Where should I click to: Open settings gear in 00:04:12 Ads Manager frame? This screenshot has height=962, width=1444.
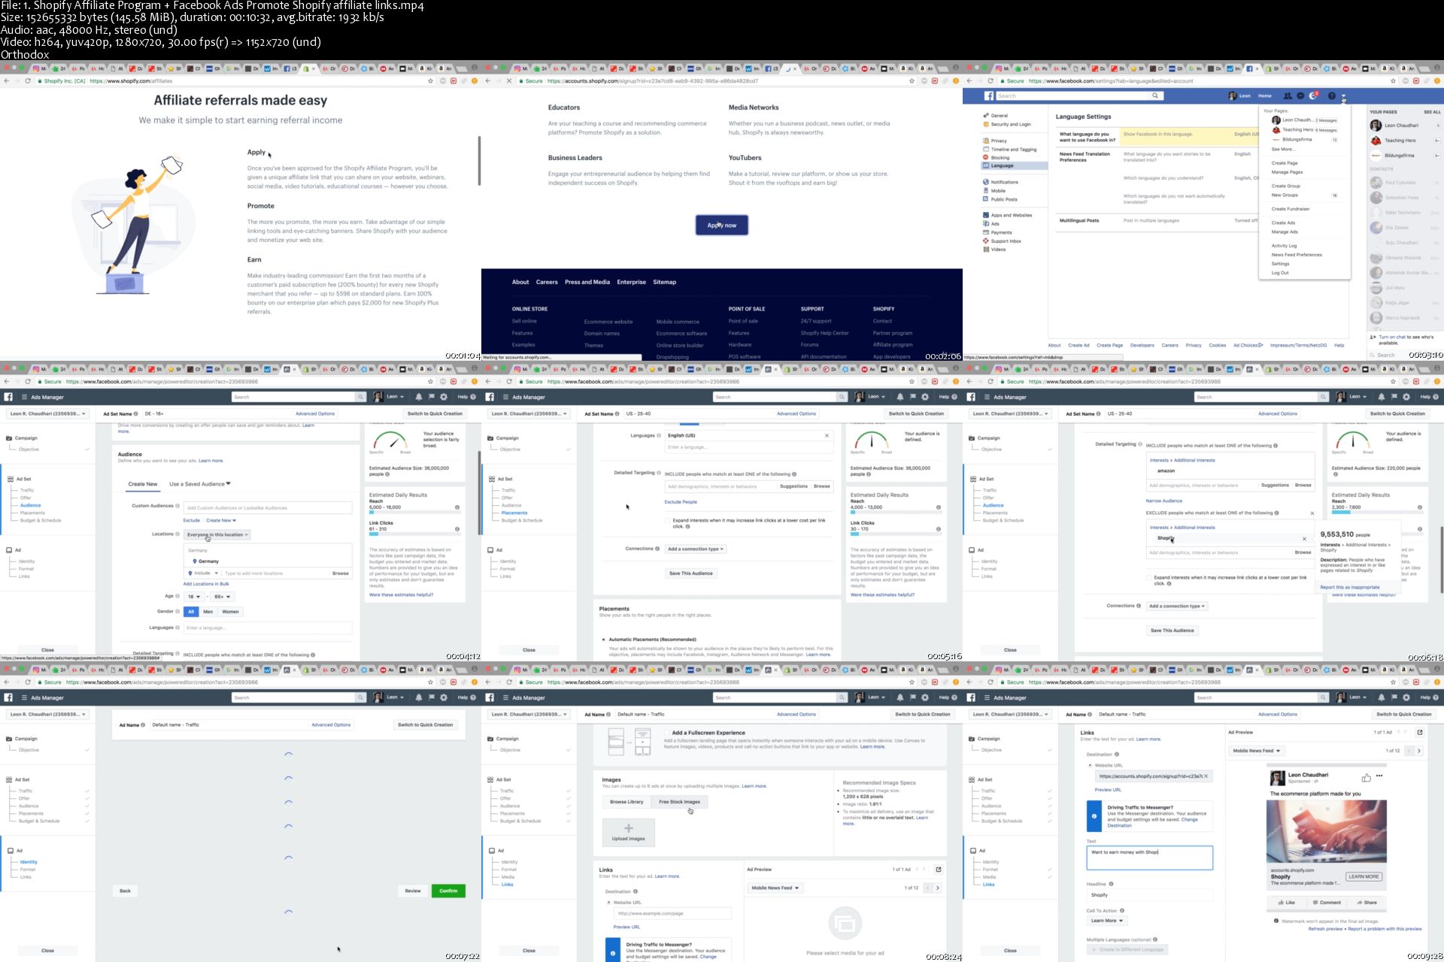click(444, 397)
